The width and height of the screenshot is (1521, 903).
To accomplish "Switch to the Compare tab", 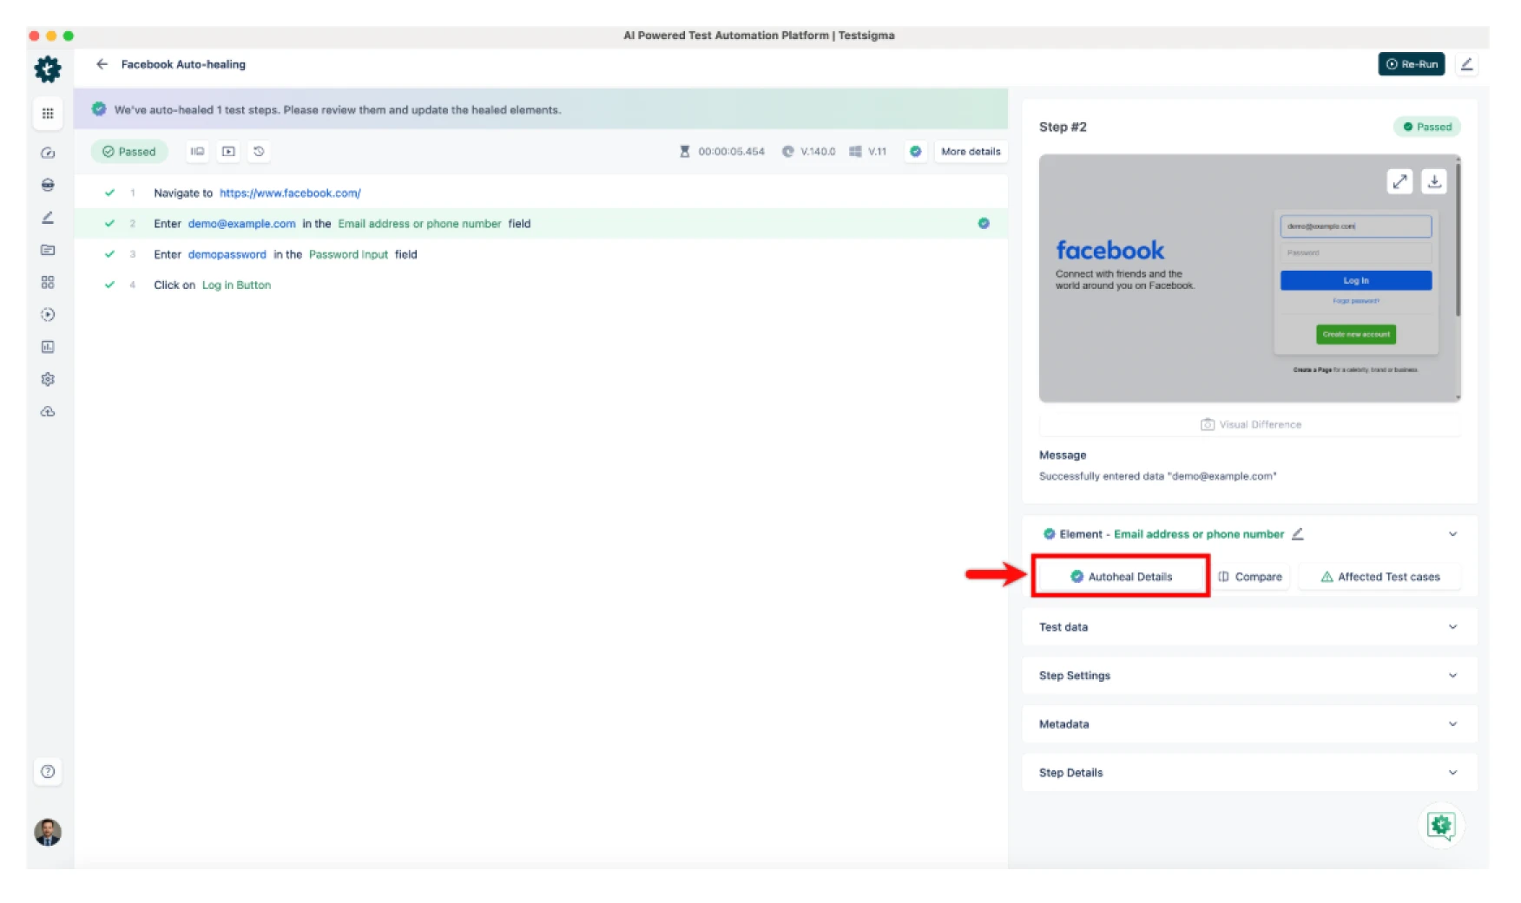I will point(1250,577).
